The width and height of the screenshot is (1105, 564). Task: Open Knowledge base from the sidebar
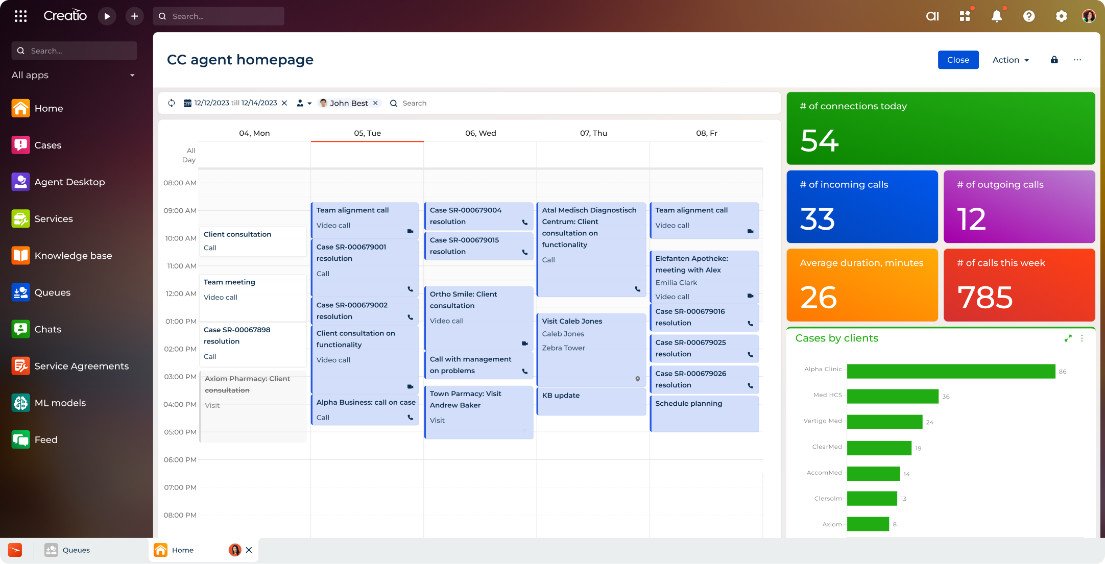pos(73,255)
